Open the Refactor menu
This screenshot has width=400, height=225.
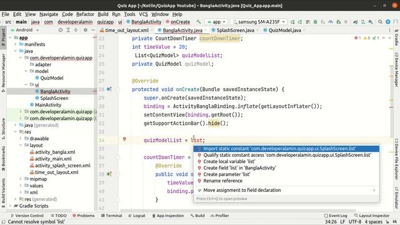85,14
